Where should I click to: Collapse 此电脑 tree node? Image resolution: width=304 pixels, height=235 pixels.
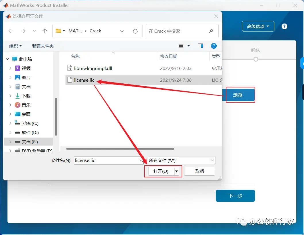pyautogui.click(x=7, y=59)
